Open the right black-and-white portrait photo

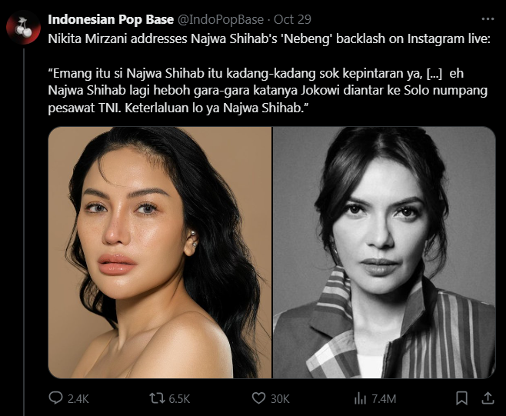(384, 252)
